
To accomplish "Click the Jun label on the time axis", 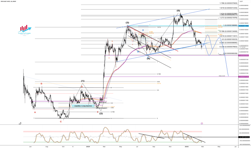I will 30,146.
